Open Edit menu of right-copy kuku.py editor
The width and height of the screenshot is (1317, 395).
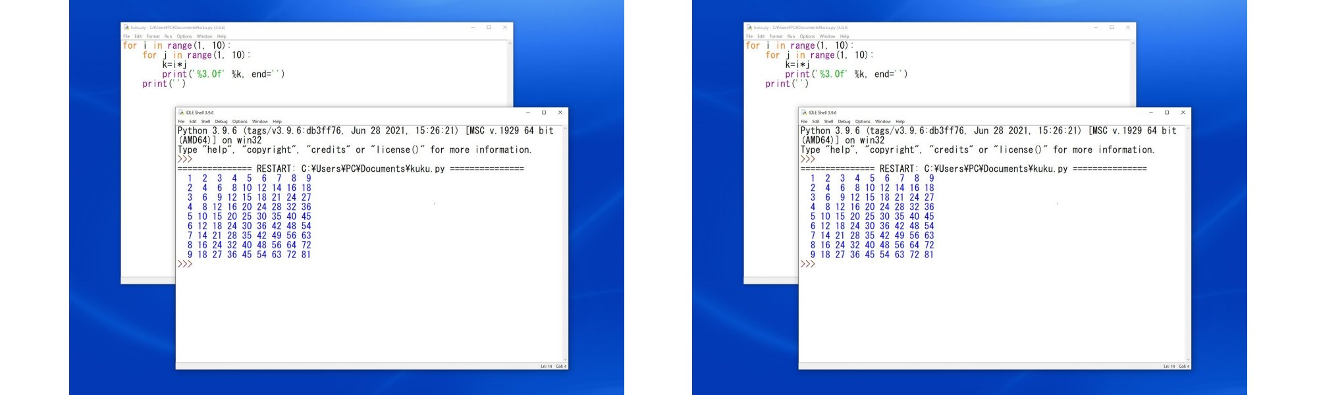point(761,36)
